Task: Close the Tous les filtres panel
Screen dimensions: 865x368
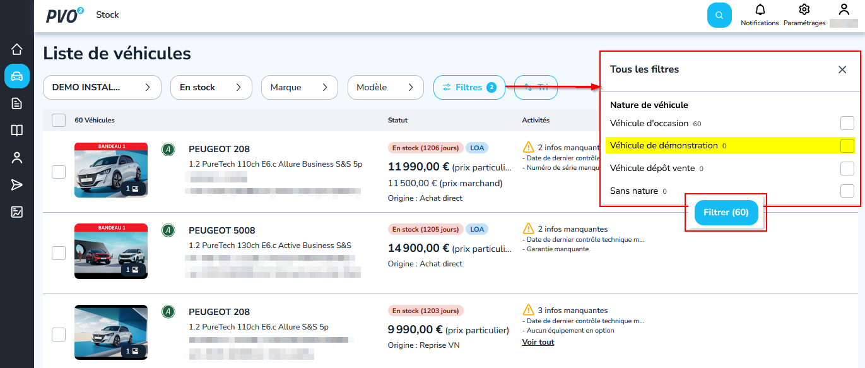Action: click(842, 69)
